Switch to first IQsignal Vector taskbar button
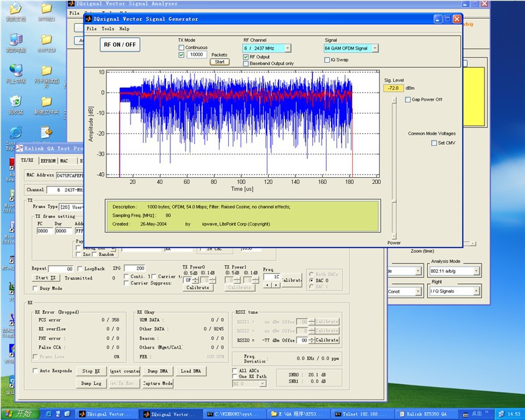Image resolution: width=525 pixels, height=420 pixels. pos(106,414)
